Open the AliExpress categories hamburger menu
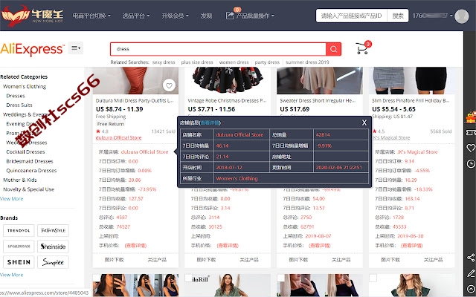This screenshot has width=476, height=297. 76,48
